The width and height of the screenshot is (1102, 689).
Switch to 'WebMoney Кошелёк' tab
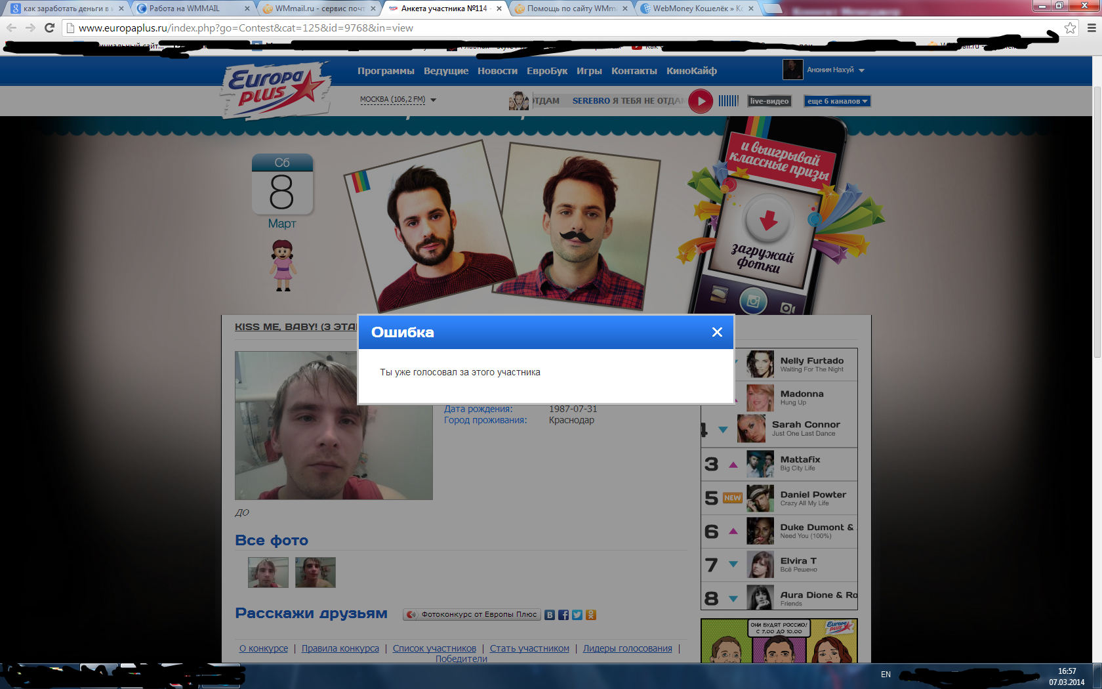pyautogui.click(x=697, y=9)
